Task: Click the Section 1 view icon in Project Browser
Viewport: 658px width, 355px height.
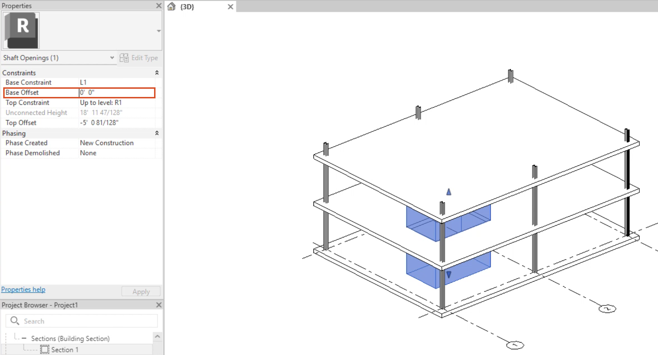Action: tap(44, 349)
